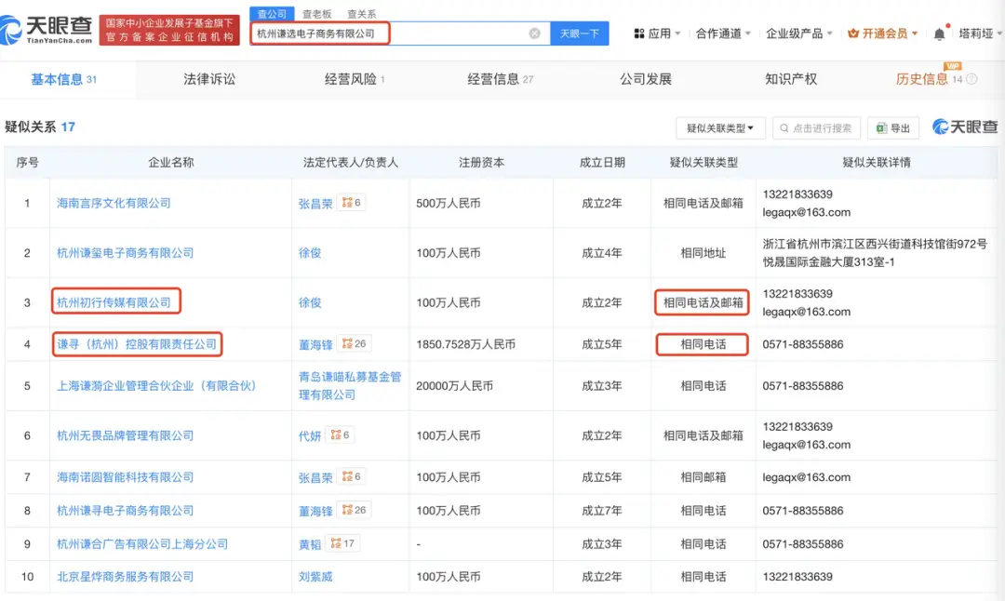Clear the search box using the X icon

(534, 33)
